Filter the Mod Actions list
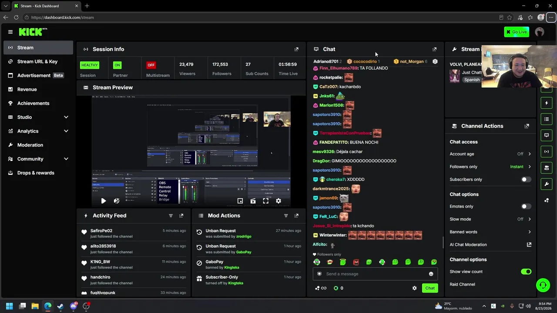This screenshot has height=313, width=557. [x=286, y=216]
